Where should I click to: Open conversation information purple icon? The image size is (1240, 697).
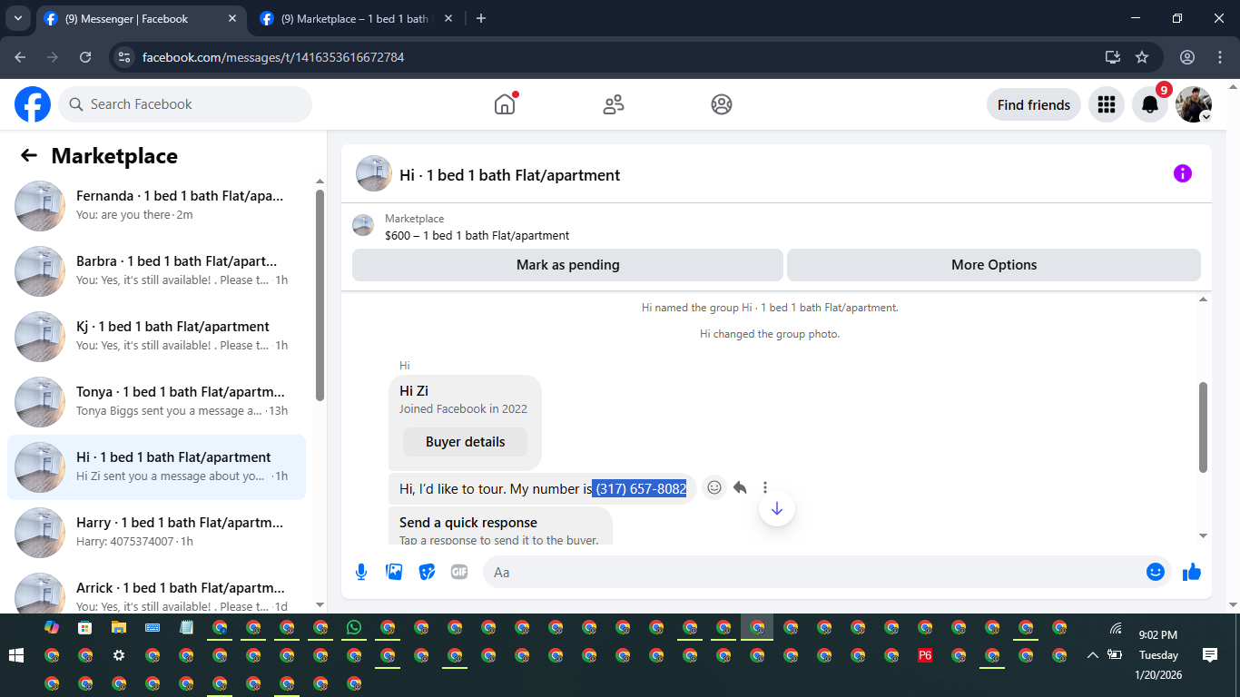pyautogui.click(x=1182, y=173)
